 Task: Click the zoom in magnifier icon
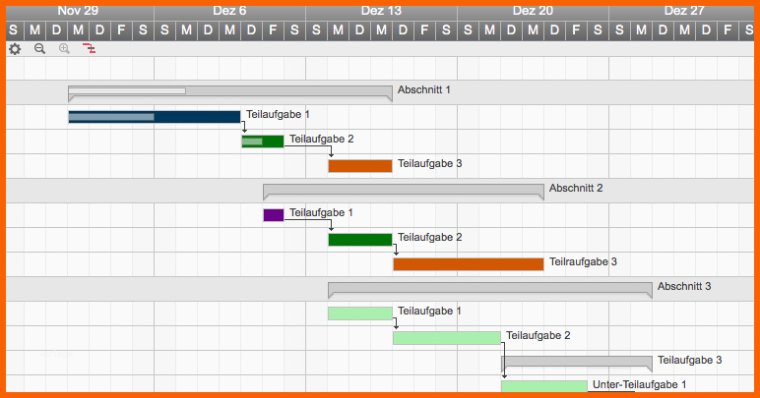(64, 48)
